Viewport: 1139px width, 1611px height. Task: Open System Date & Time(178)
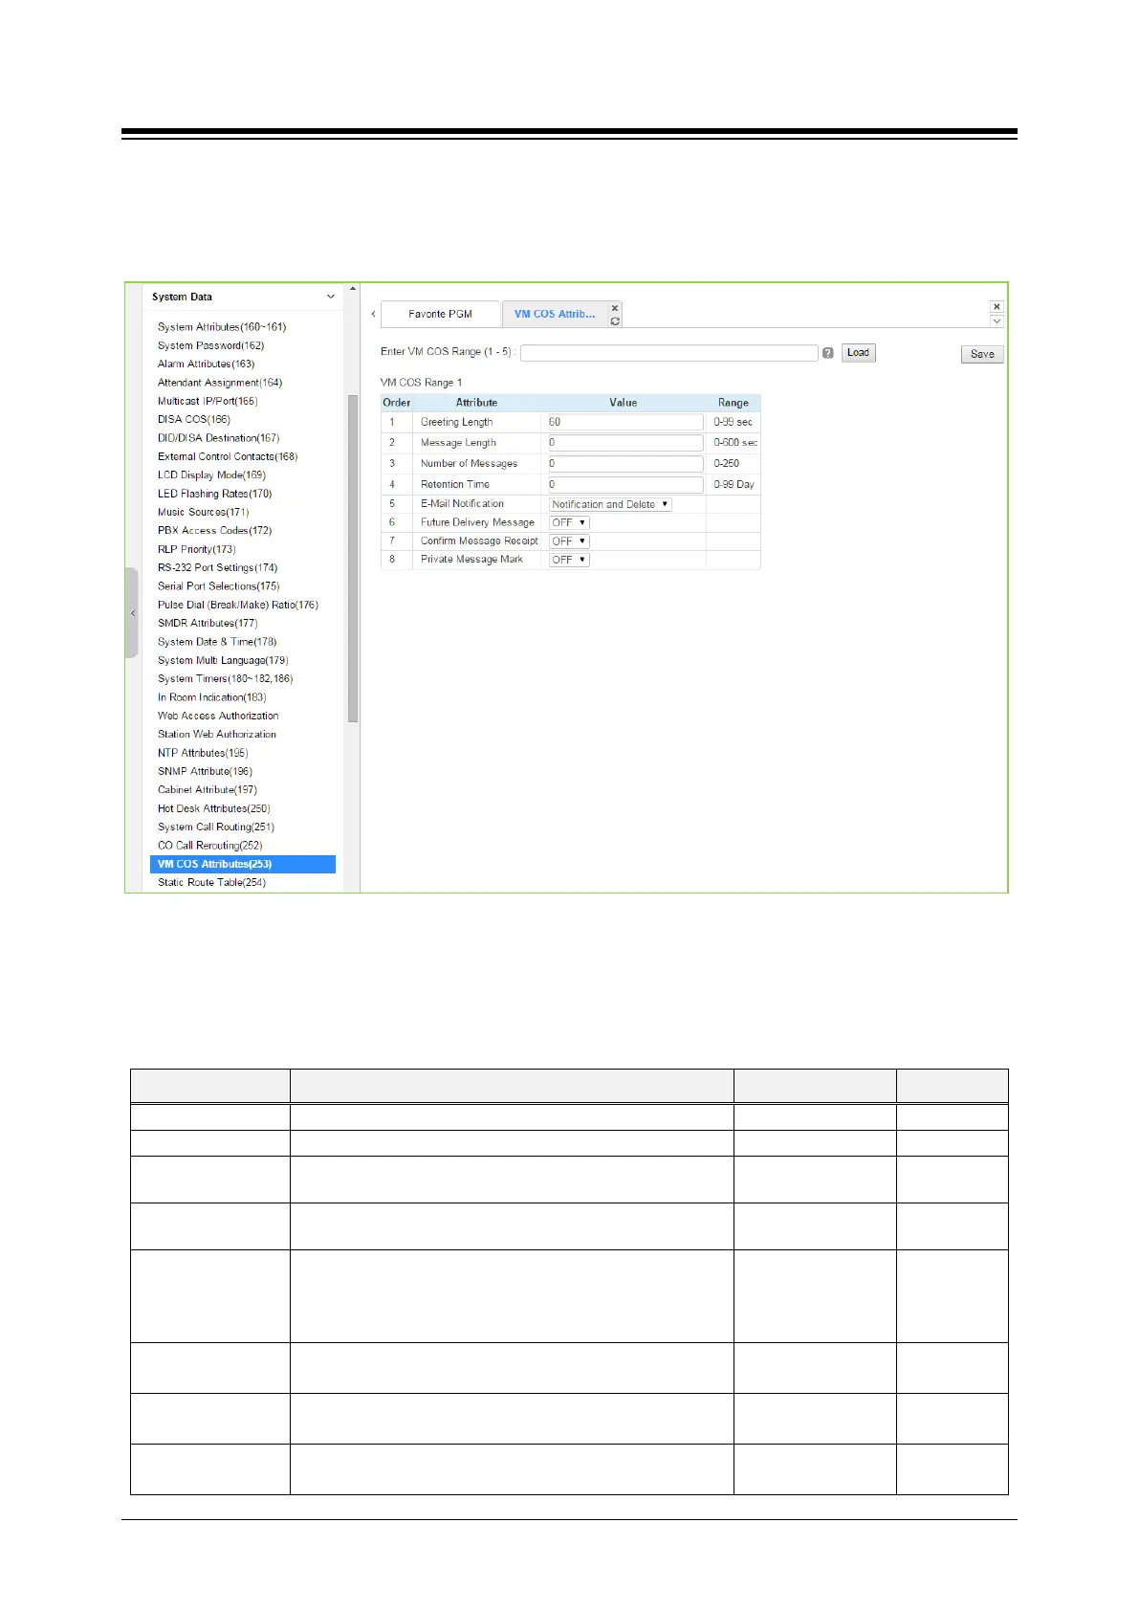click(x=217, y=642)
